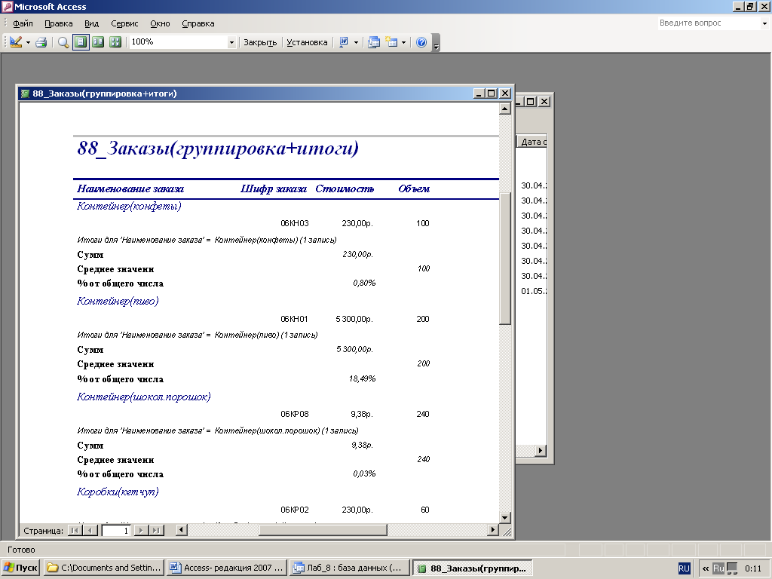Switch to Access- редакция 2007 Word taskbar item
Screen dimensions: 772x579
[x=227, y=568]
